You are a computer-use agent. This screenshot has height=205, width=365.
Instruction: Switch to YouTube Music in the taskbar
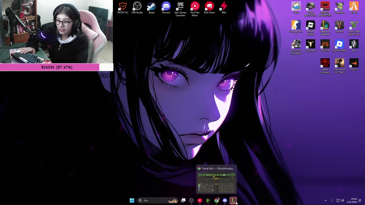(200, 200)
